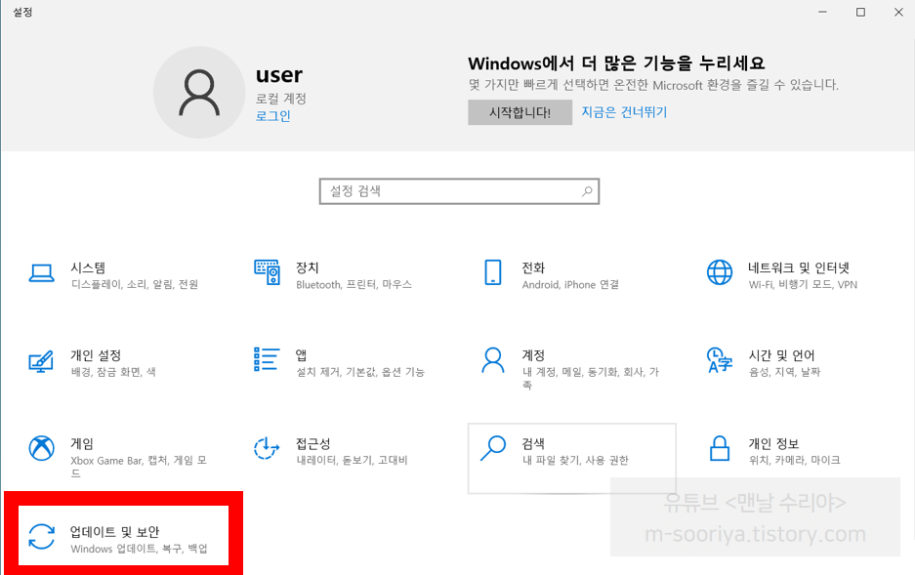Screen dimensions: 915x575
Task: Click the Android, iPhone 연결 description
Action: [570, 285]
